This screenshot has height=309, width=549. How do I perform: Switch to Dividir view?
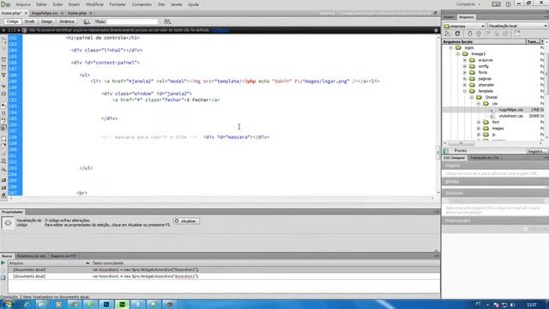click(29, 21)
